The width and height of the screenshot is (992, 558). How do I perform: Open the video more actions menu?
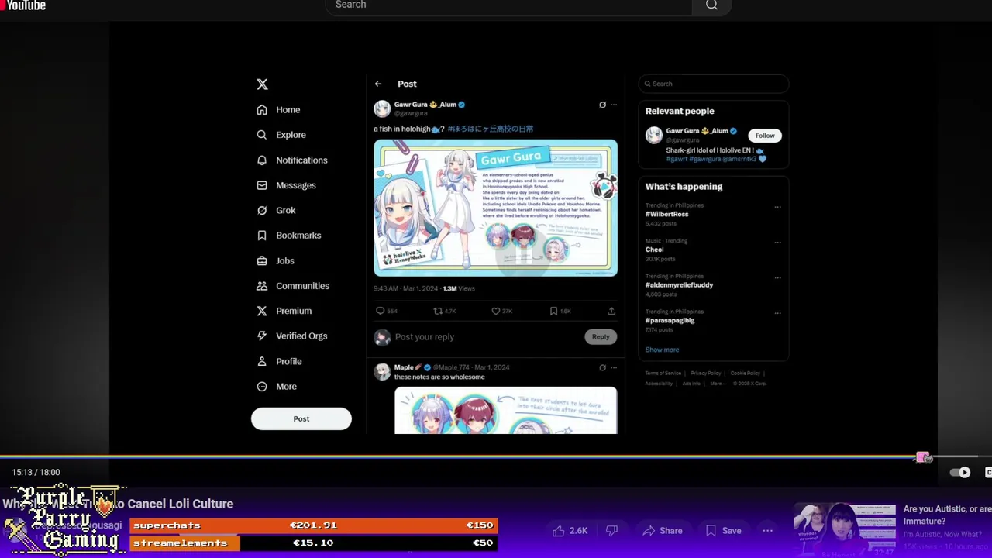[768, 531]
